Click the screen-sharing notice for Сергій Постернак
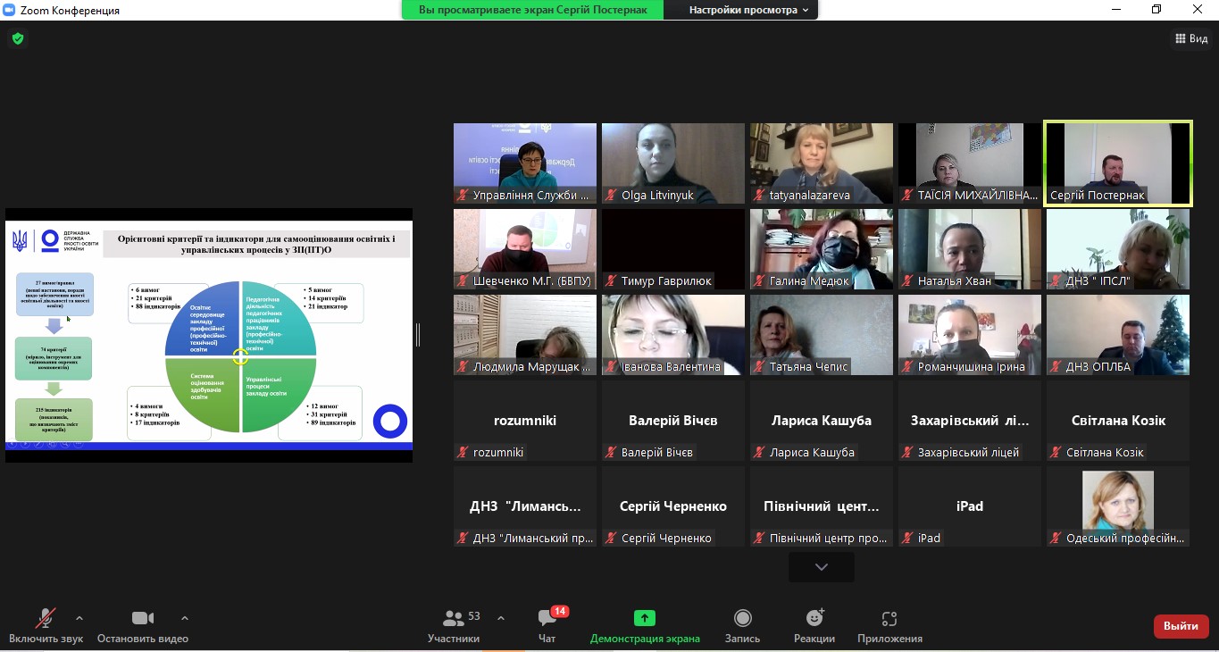 [x=533, y=10]
